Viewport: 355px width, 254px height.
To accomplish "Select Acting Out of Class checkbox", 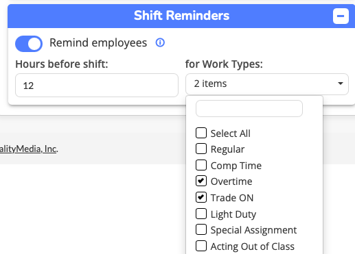I will (x=201, y=246).
